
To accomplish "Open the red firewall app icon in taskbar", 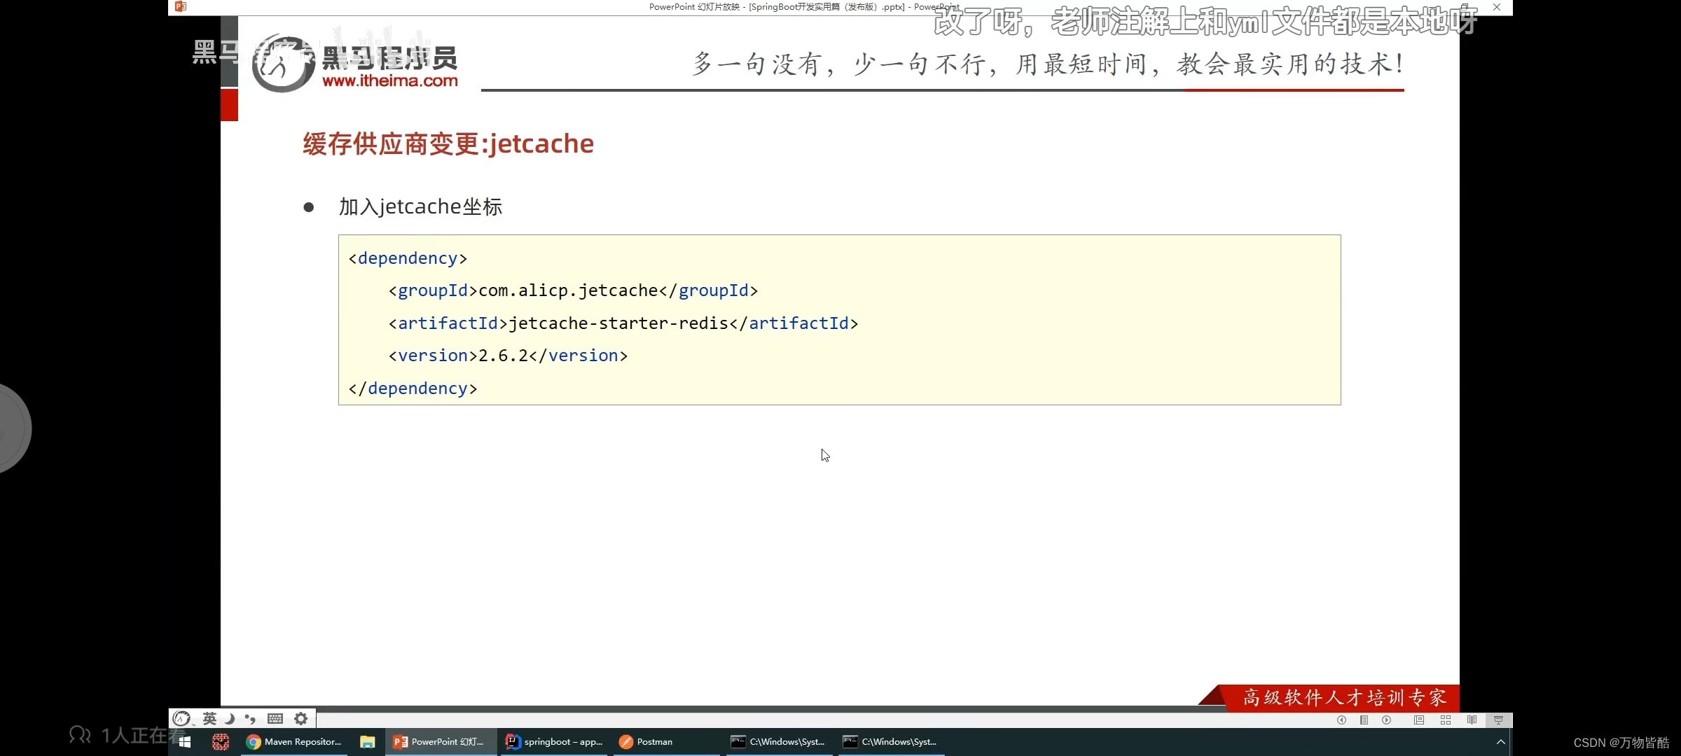I will coord(221,742).
